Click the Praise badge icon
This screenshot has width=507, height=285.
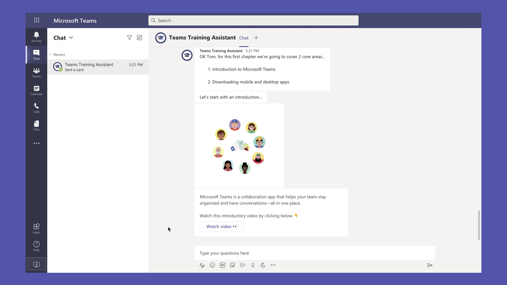(x=253, y=265)
